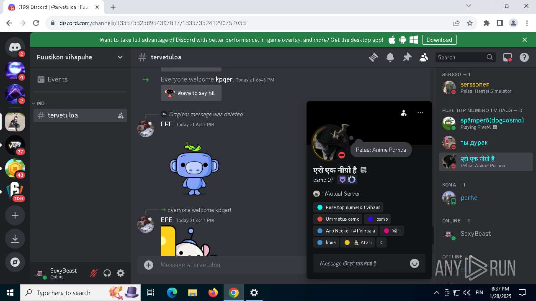
Task: Toggle microphone mute in user panel
Action: pos(94,273)
